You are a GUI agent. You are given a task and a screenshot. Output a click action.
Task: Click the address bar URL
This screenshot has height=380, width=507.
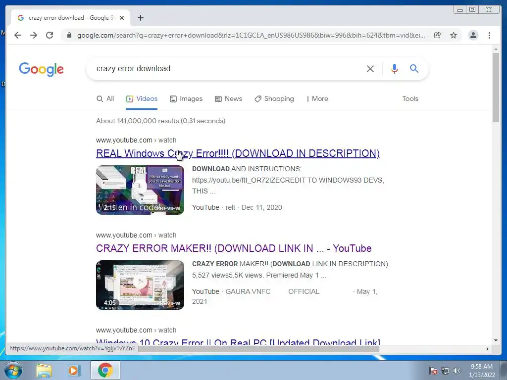point(251,35)
